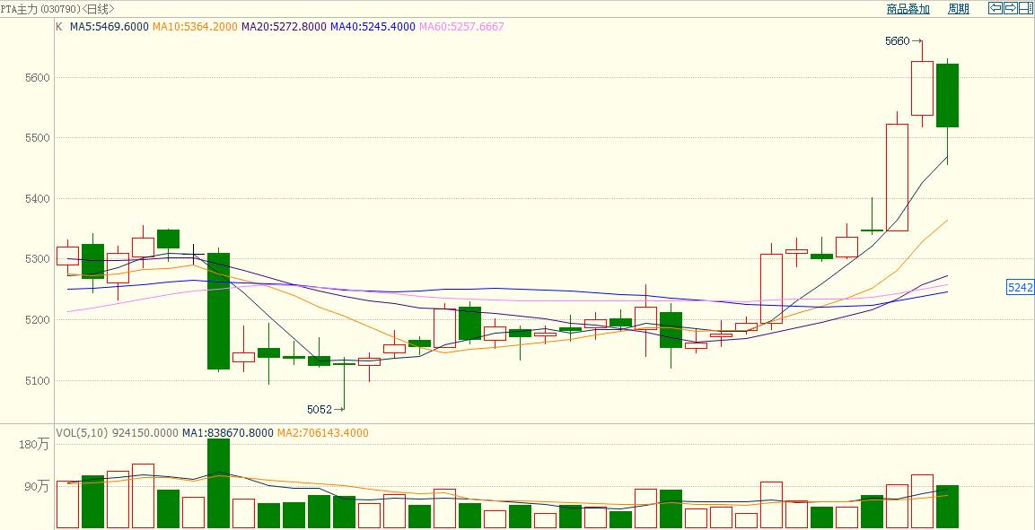Screen dimensions: 1035x530
Task: Click the 5052 low price marker
Action: pyautogui.click(x=320, y=410)
